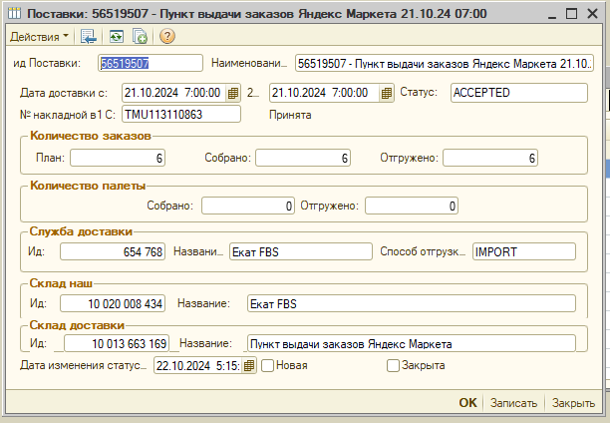Screen dimensions: 610x423
Task: Click the find-in-list toolbar icon
Action: (x=89, y=37)
